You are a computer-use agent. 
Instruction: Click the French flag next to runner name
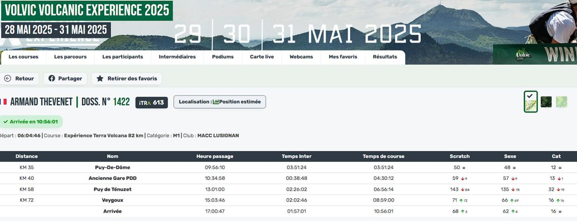[x=4, y=102]
